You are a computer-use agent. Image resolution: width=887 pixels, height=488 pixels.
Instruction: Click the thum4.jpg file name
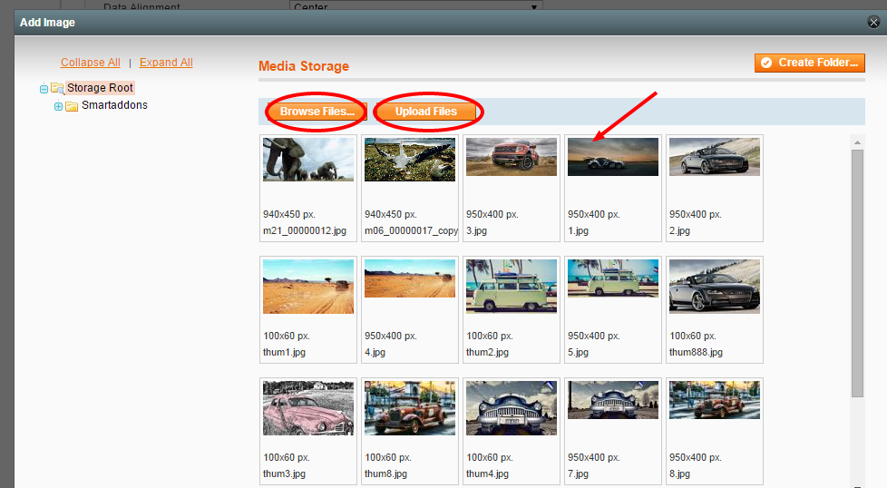click(x=487, y=473)
